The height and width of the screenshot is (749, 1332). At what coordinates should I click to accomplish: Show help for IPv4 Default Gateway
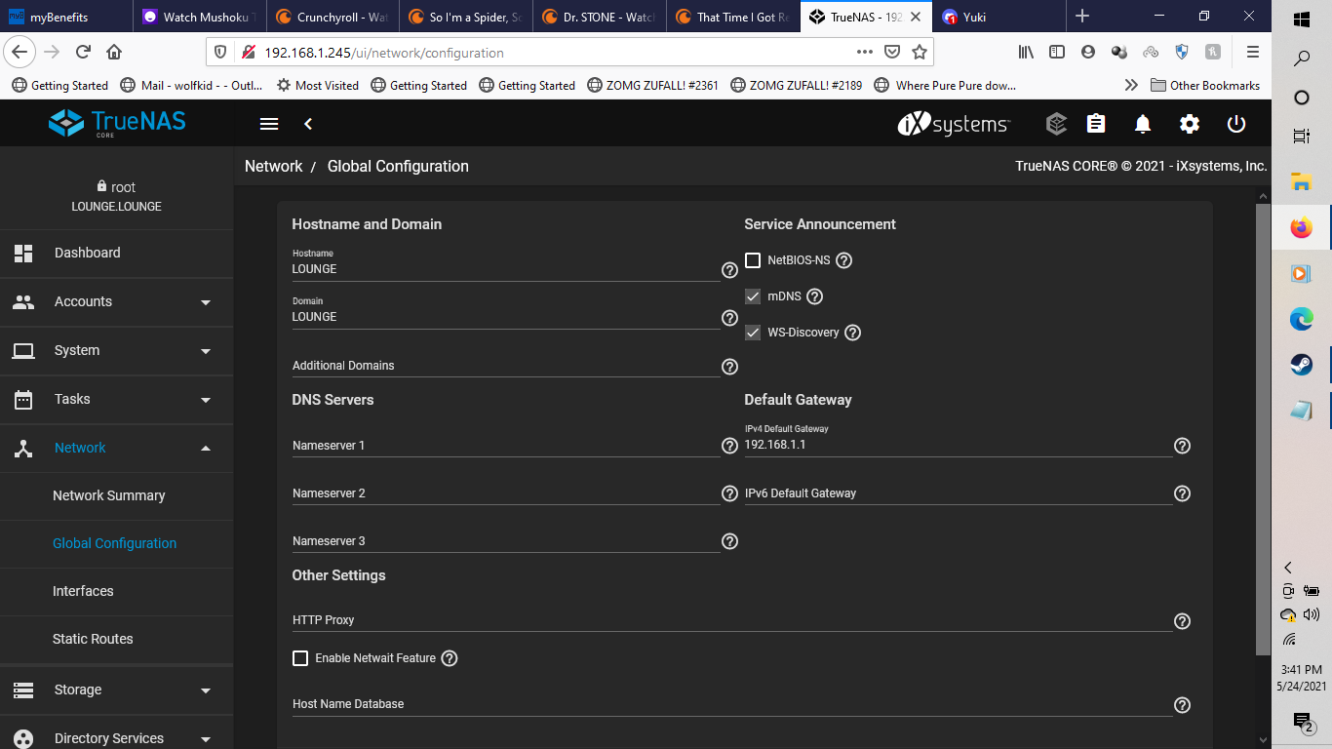1182,446
